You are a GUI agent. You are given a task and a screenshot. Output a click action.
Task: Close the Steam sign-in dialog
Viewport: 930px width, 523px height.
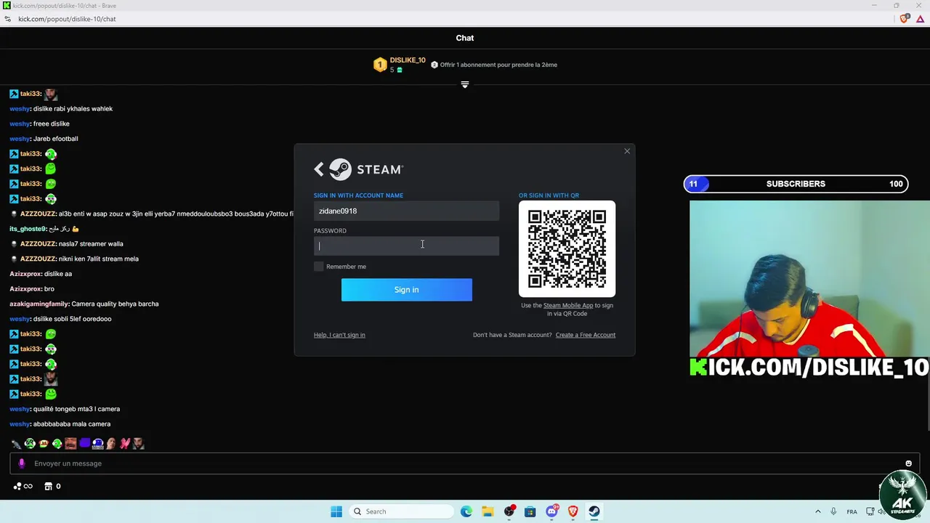tap(627, 151)
